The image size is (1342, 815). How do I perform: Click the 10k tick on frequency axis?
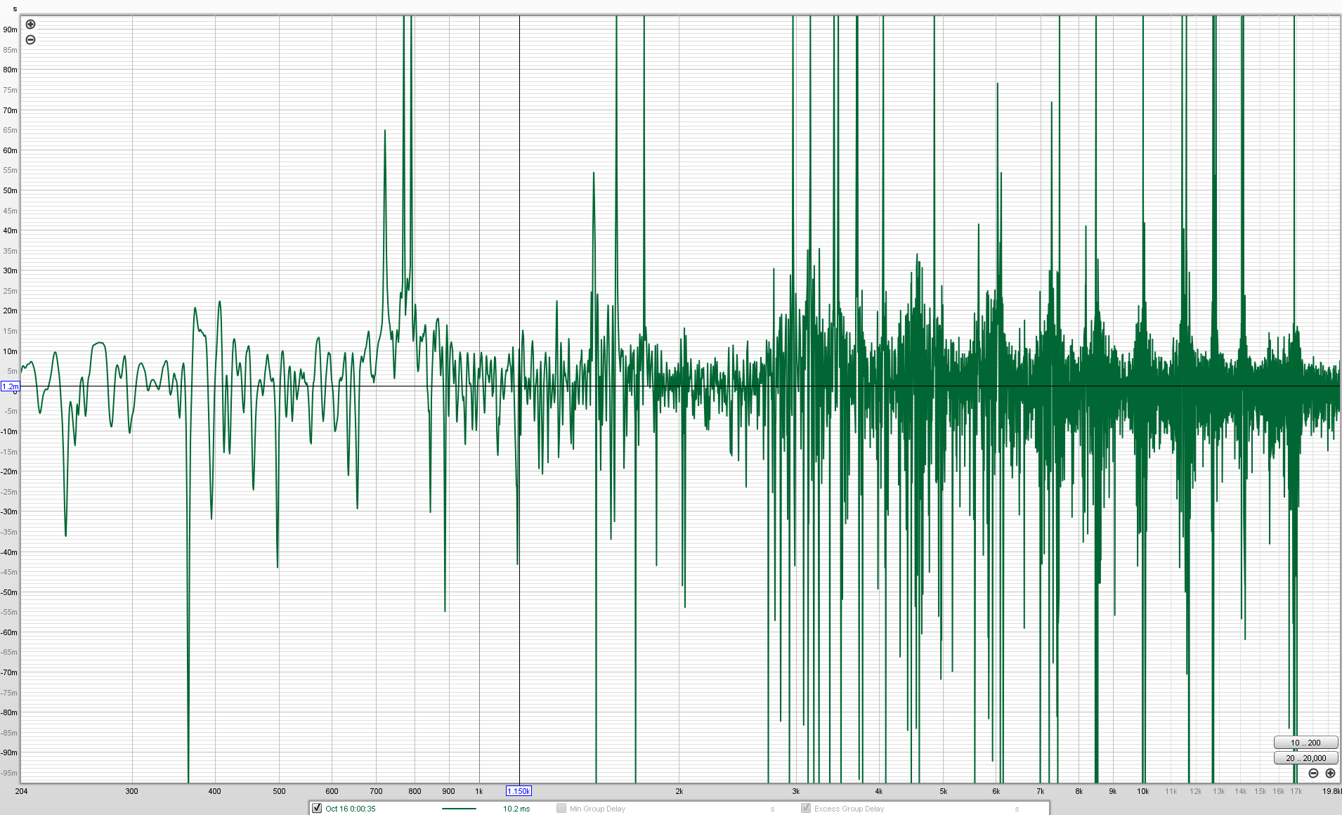pyautogui.click(x=1143, y=791)
